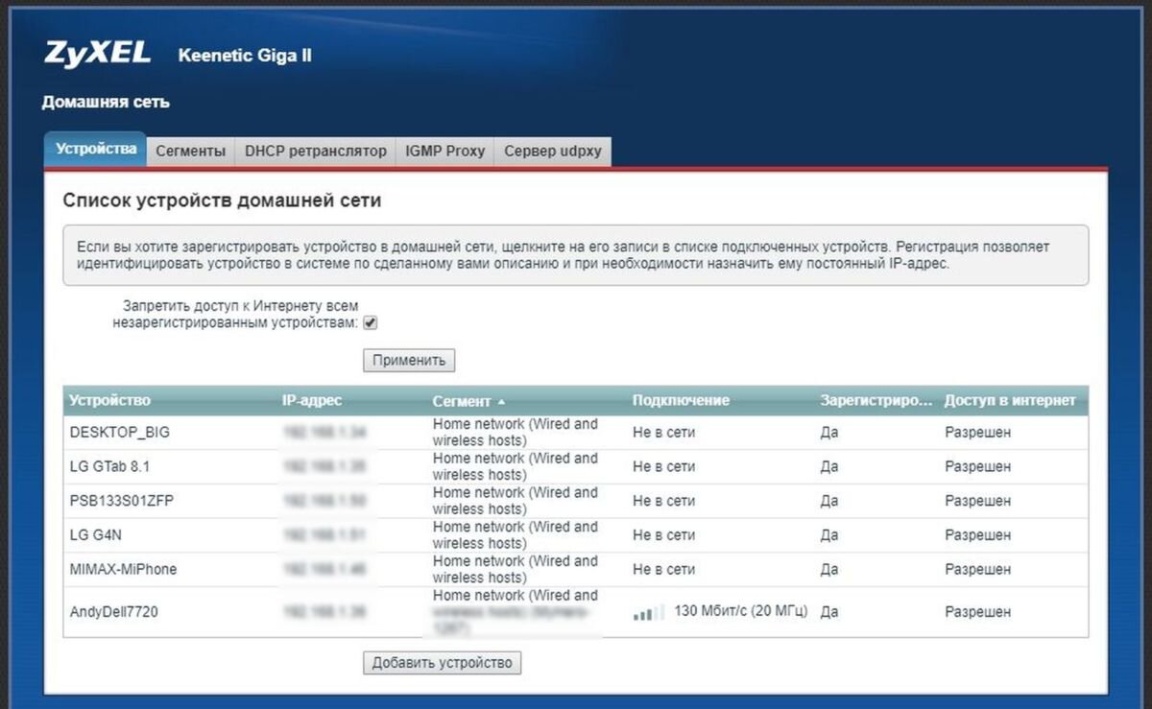Toggle block Internet for unregistered devices checkbox
This screenshot has width=1152, height=709.
click(371, 323)
